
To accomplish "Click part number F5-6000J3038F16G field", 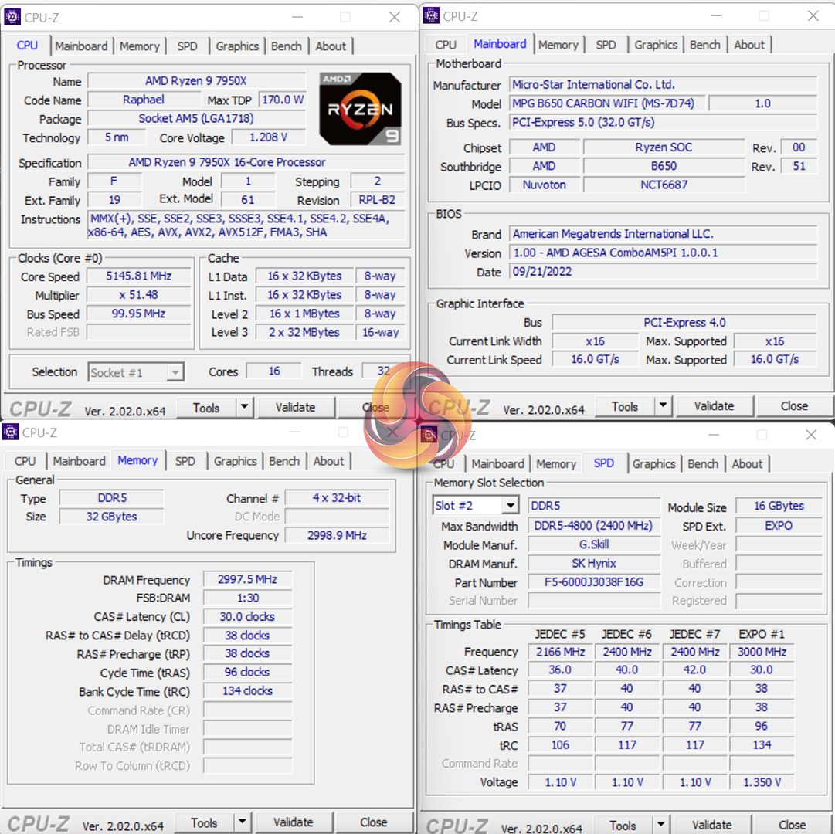I will pyautogui.click(x=593, y=581).
